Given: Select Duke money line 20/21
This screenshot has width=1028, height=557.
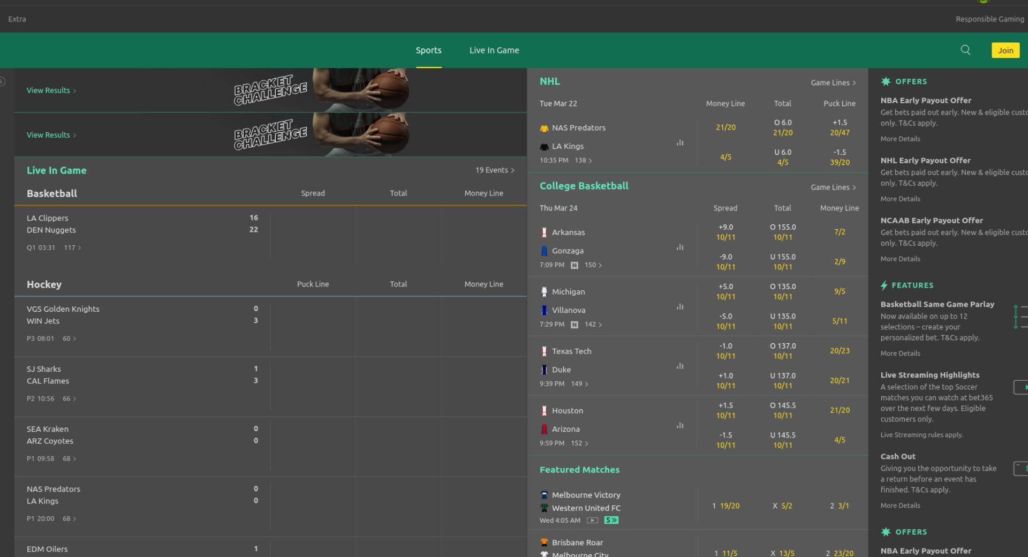Looking at the screenshot, I should (840, 381).
